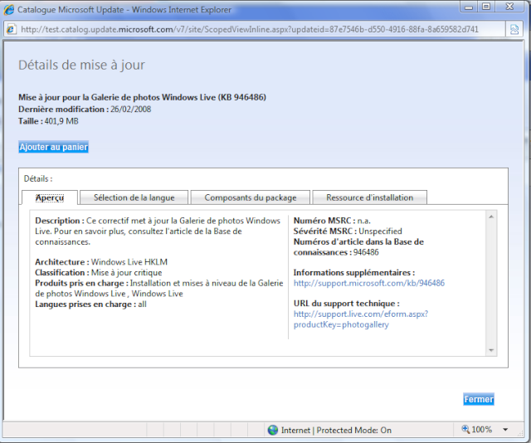Maximize the Internet Explorer window

point(486,7)
